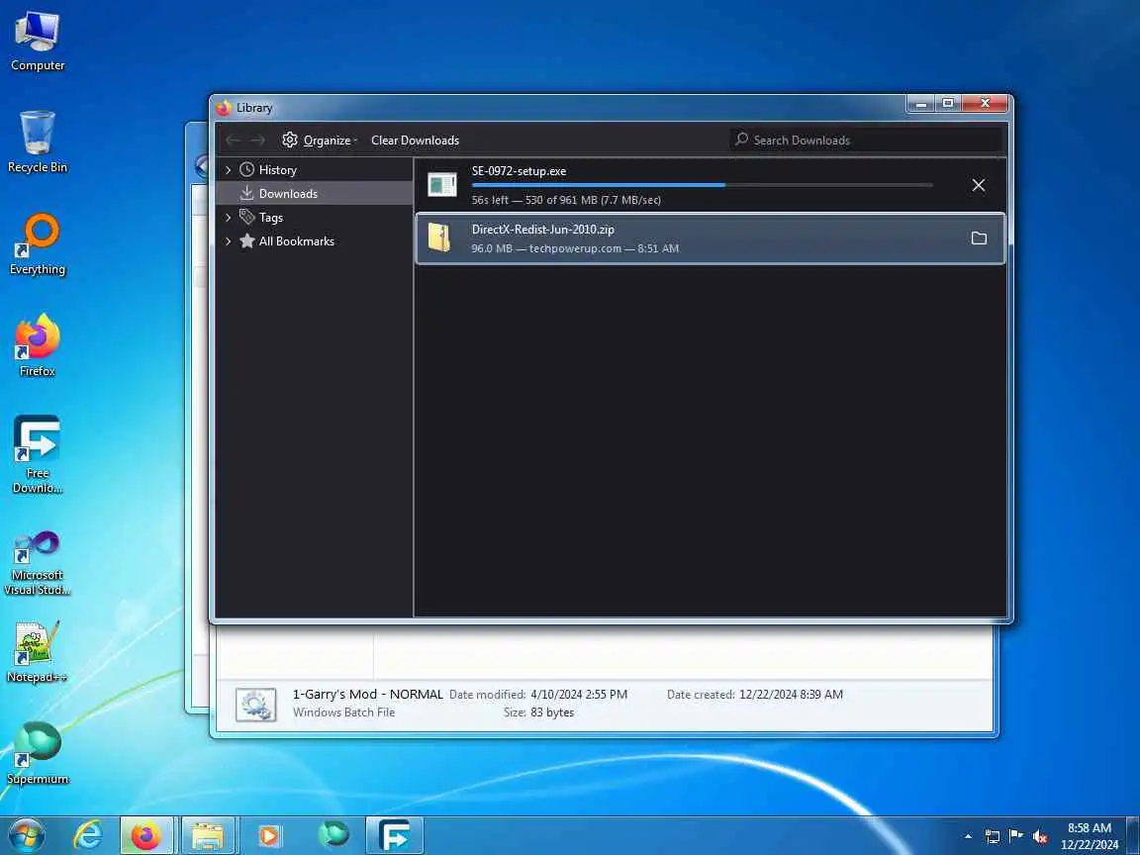Select Tags in the Library sidebar
This screenshot has width=1140, height=855.
click(270, 218)
